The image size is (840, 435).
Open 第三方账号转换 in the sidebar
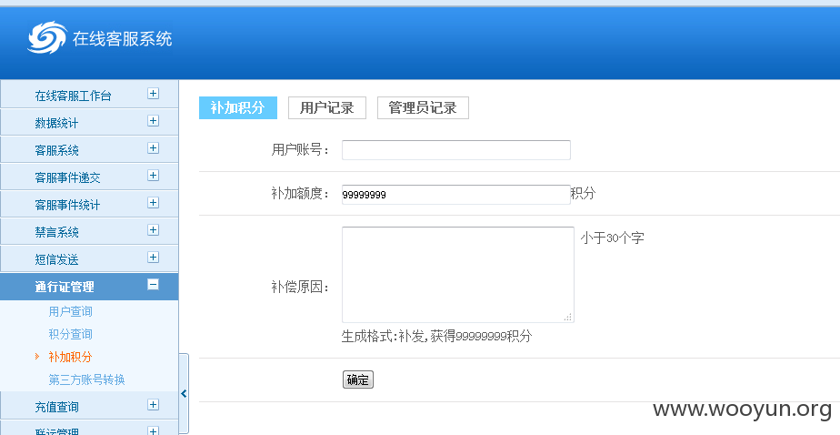click(x=86, y=379)
